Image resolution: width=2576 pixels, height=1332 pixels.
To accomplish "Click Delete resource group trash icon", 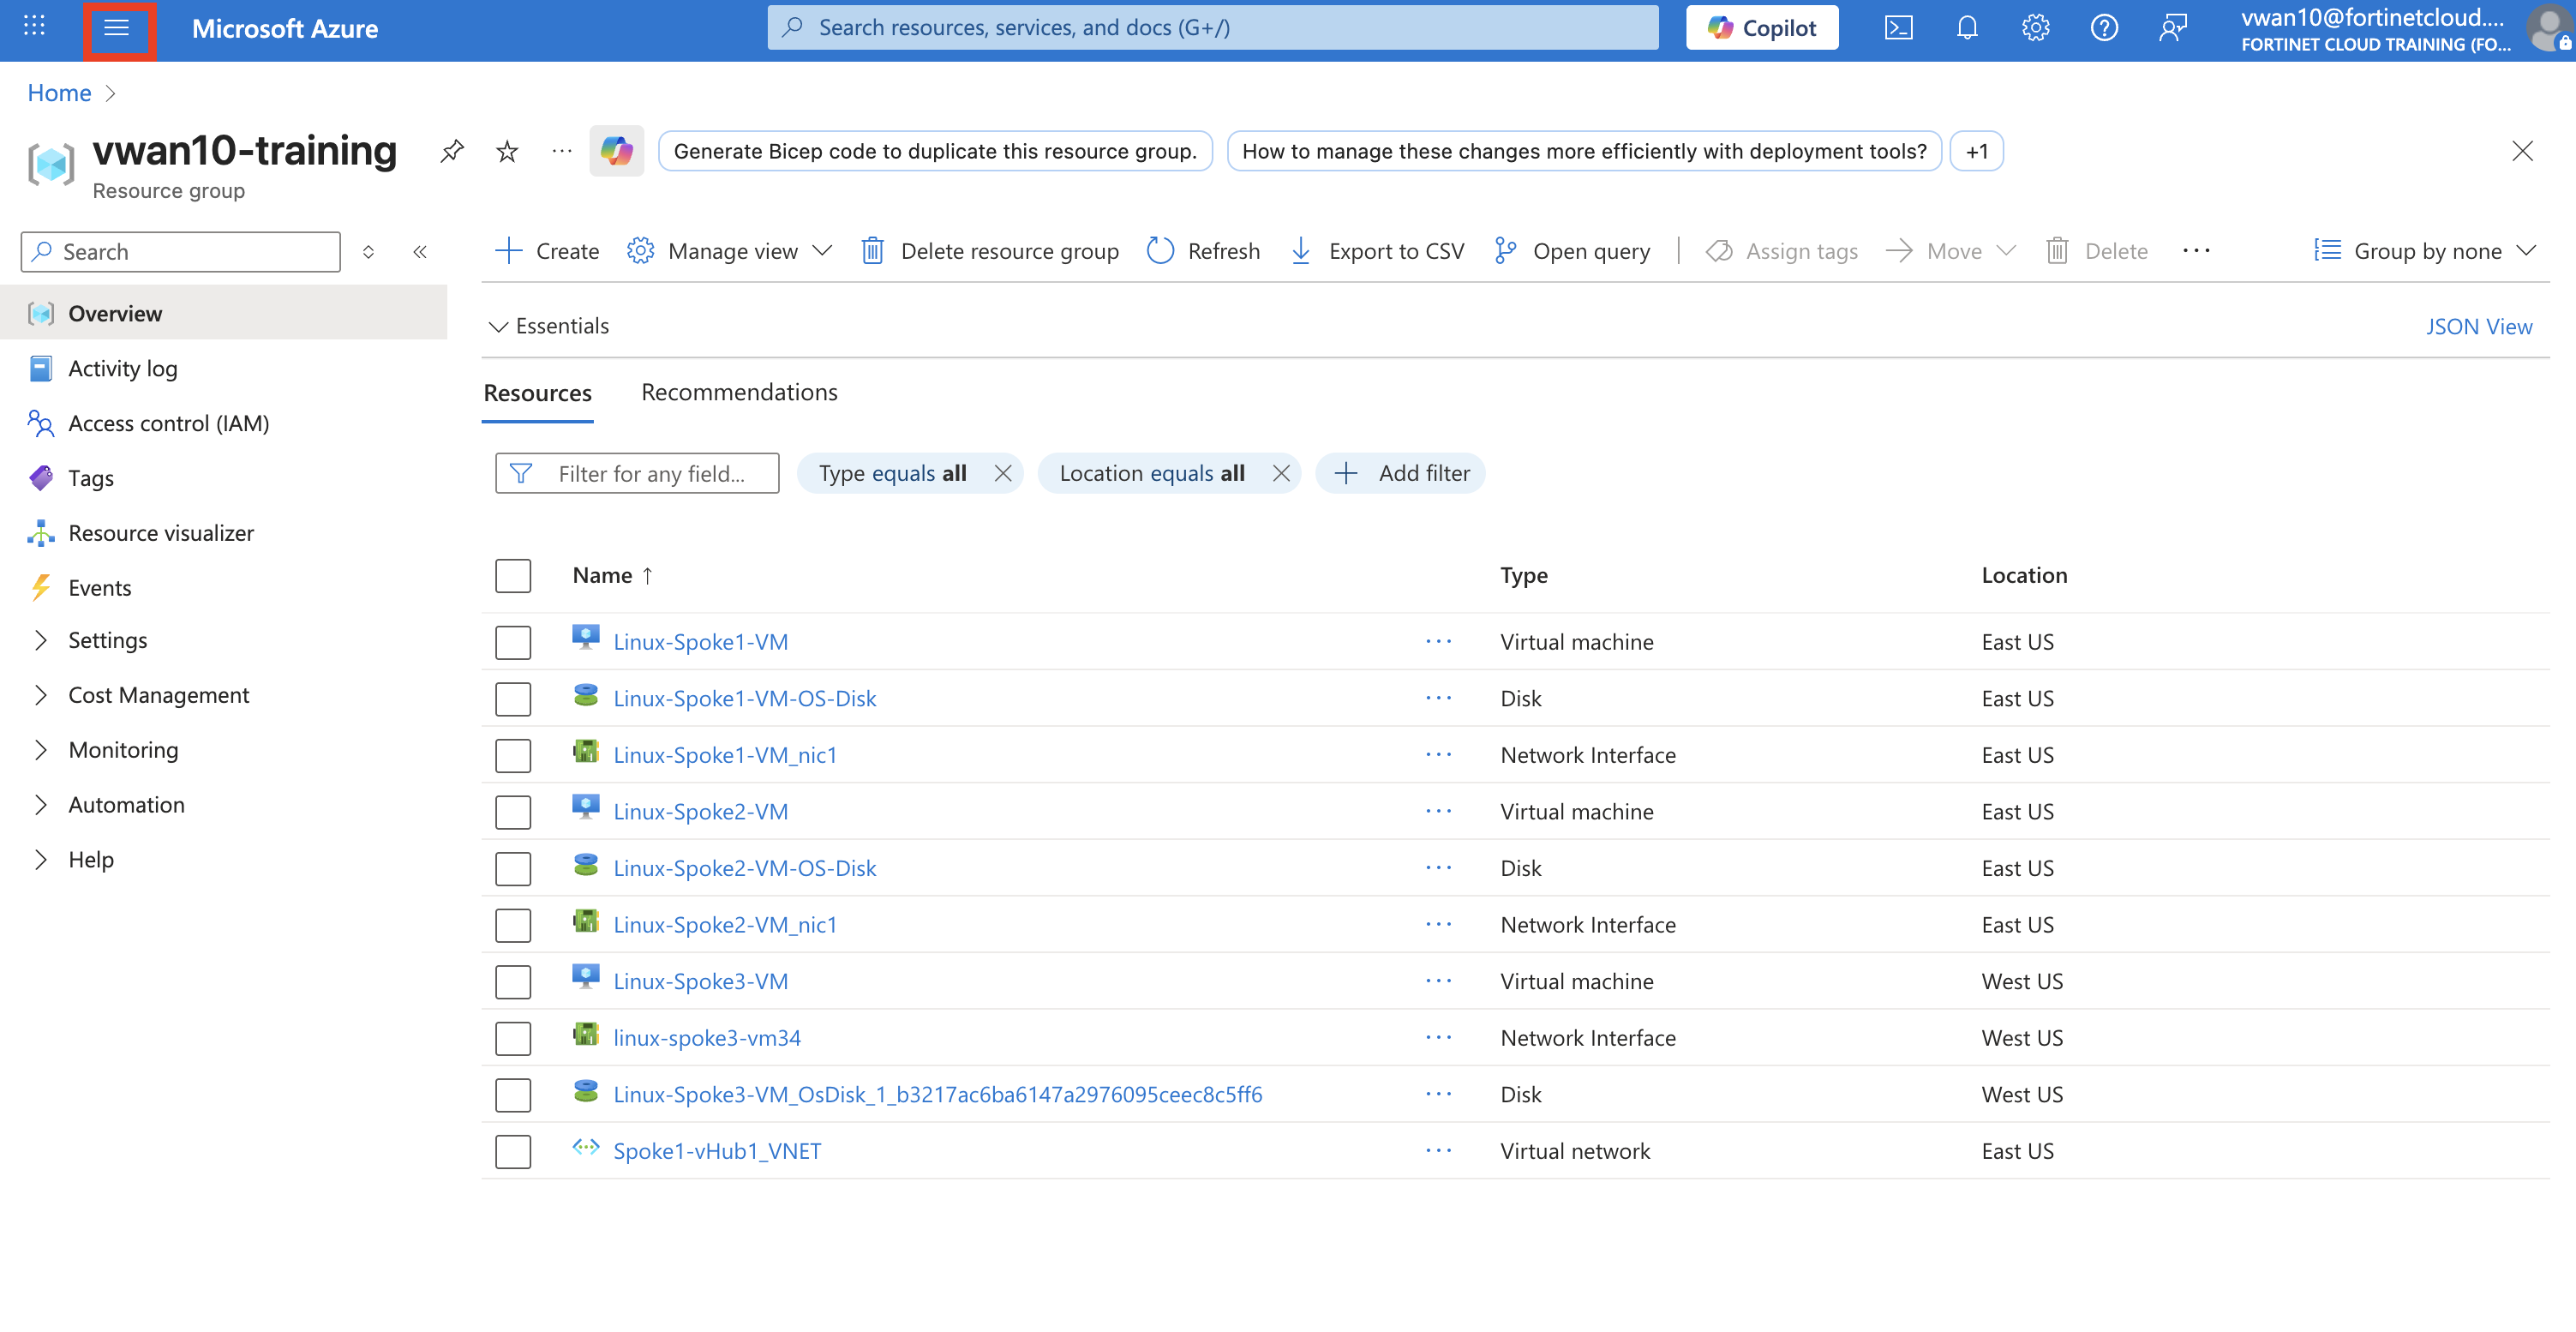I will pyautogui.click(x=872, y=251).
